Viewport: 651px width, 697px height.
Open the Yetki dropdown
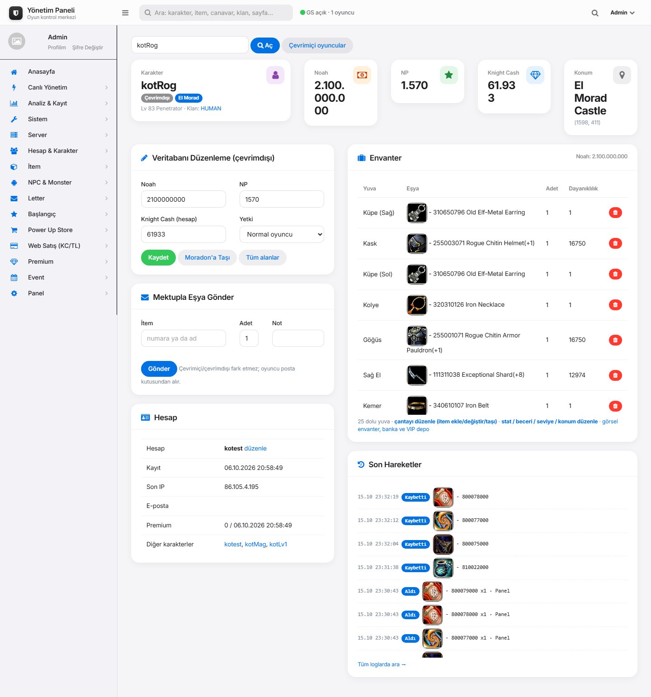click(x=282, y=234)
